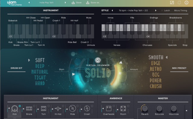
Task: Click the Maximize knob
Action: pos(174,108)
